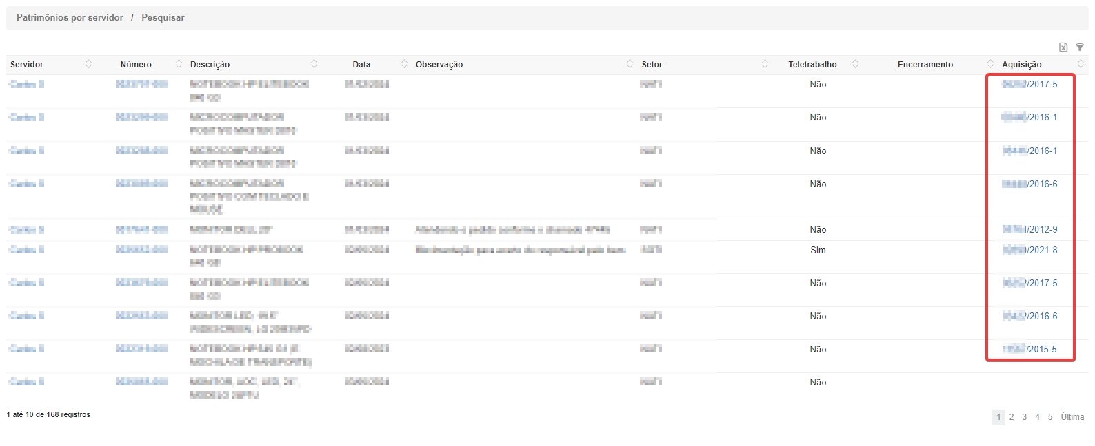
Task: Select the Pesquisar breadcrumb item
Action: point(163,18)
